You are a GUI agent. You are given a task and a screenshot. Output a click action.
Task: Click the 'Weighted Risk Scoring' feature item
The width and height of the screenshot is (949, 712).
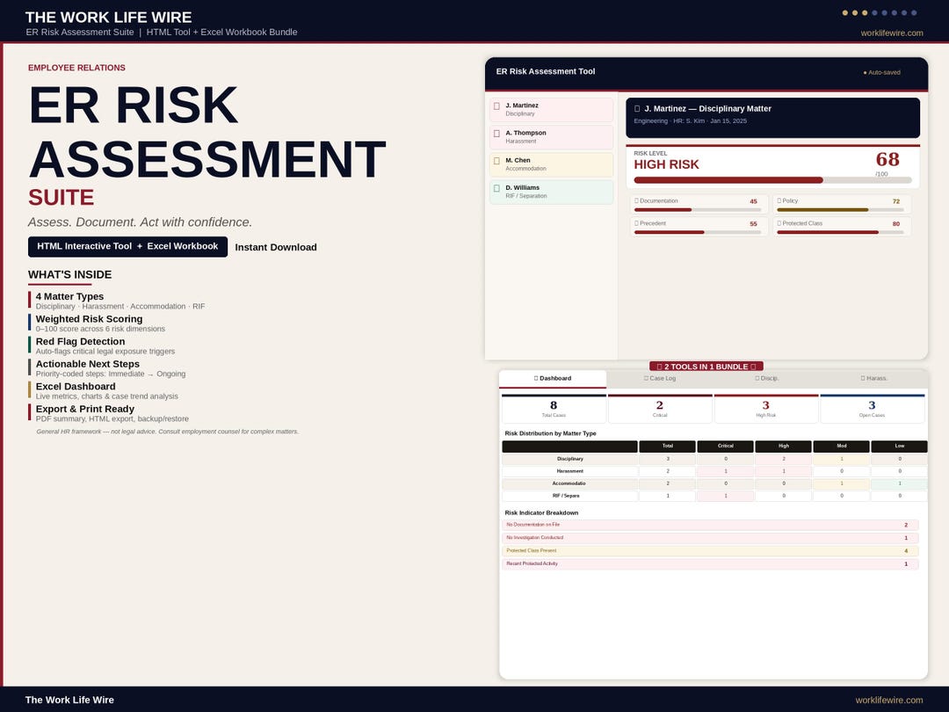pyautogui.click(x=97, y=323)
